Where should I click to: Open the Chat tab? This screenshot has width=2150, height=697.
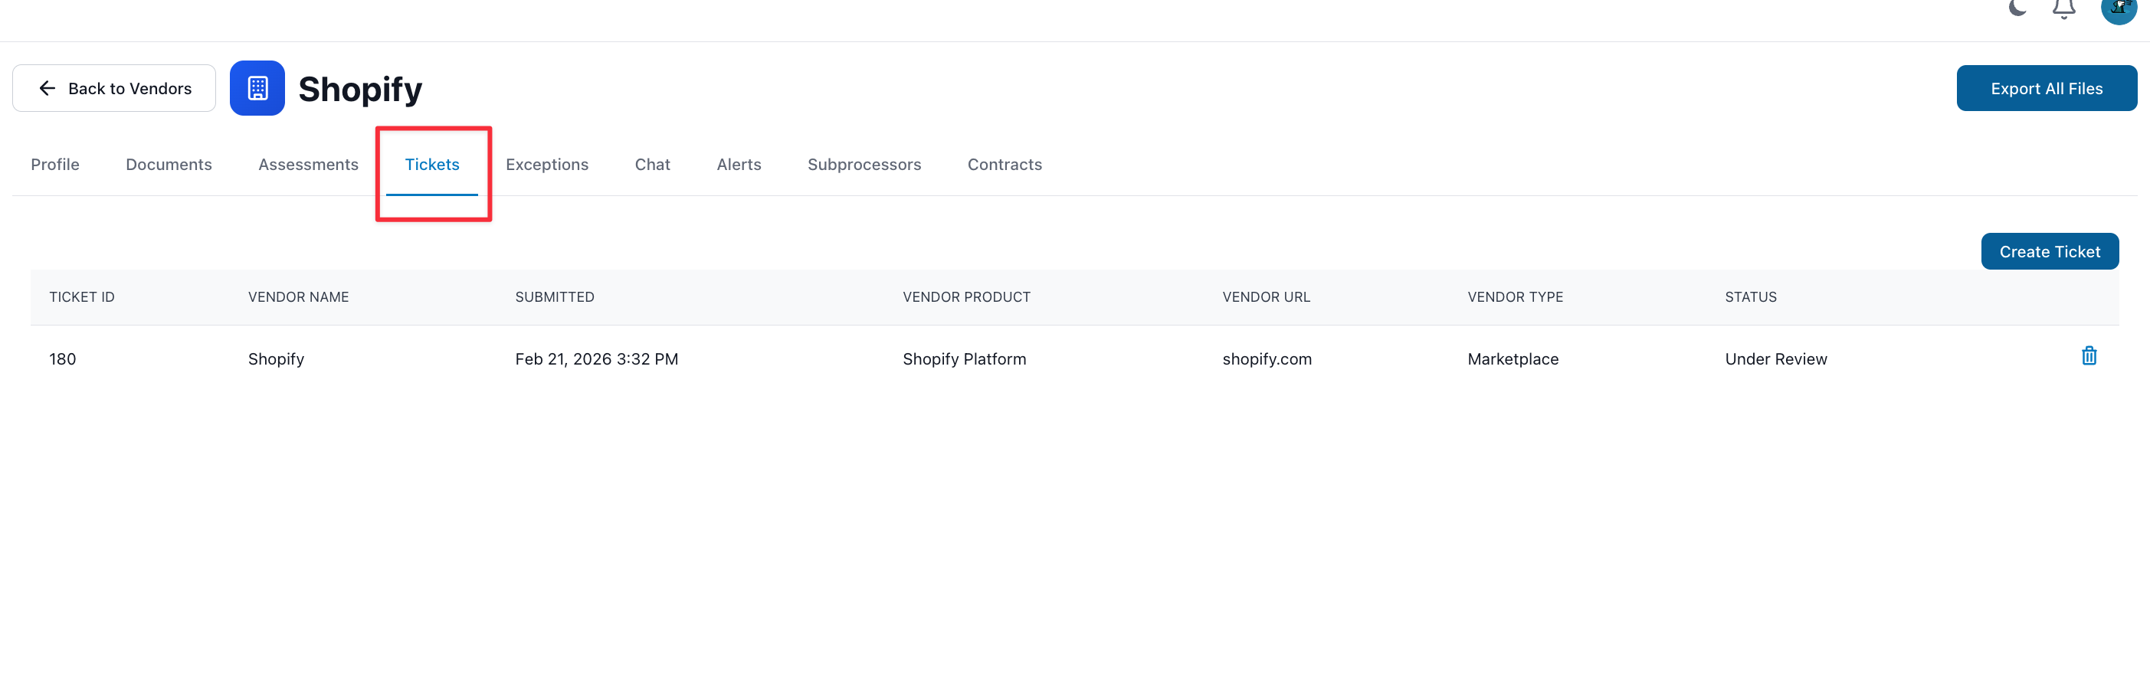653,165
